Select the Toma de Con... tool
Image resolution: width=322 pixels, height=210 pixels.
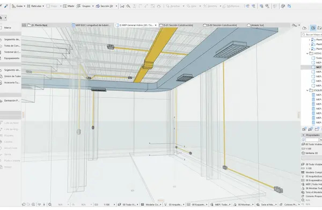click(10, 46)
